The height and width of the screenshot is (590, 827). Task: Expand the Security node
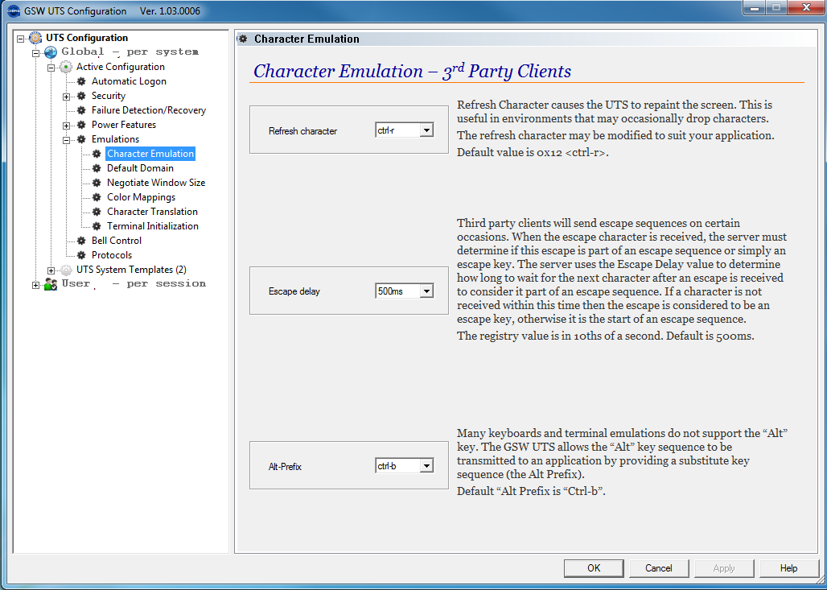[67, 97]
